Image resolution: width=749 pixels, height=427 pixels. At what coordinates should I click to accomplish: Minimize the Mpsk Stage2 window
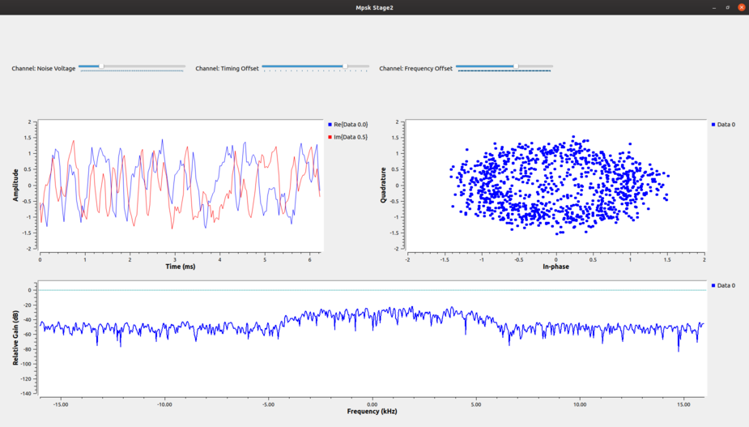(x=714, y=7)
